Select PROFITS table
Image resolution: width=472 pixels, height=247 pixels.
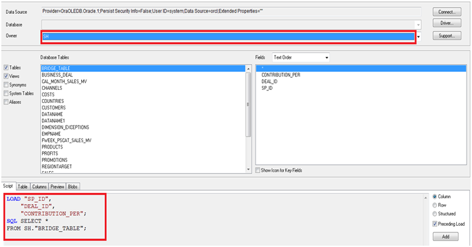click(143, 153)
